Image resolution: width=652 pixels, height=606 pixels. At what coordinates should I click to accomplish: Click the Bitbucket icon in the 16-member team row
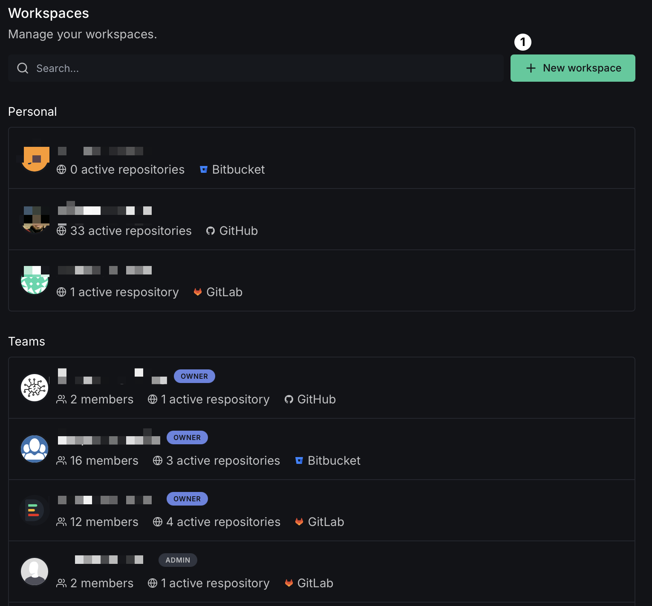299,461
